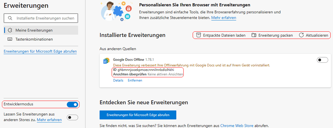Image resolution: width=333 pixels, height=128 pixels.
Task: Click sidebar link Erweiterungen für Microsoft Edge abrufen
Action: pyautogui.click(x=40, y=51)
